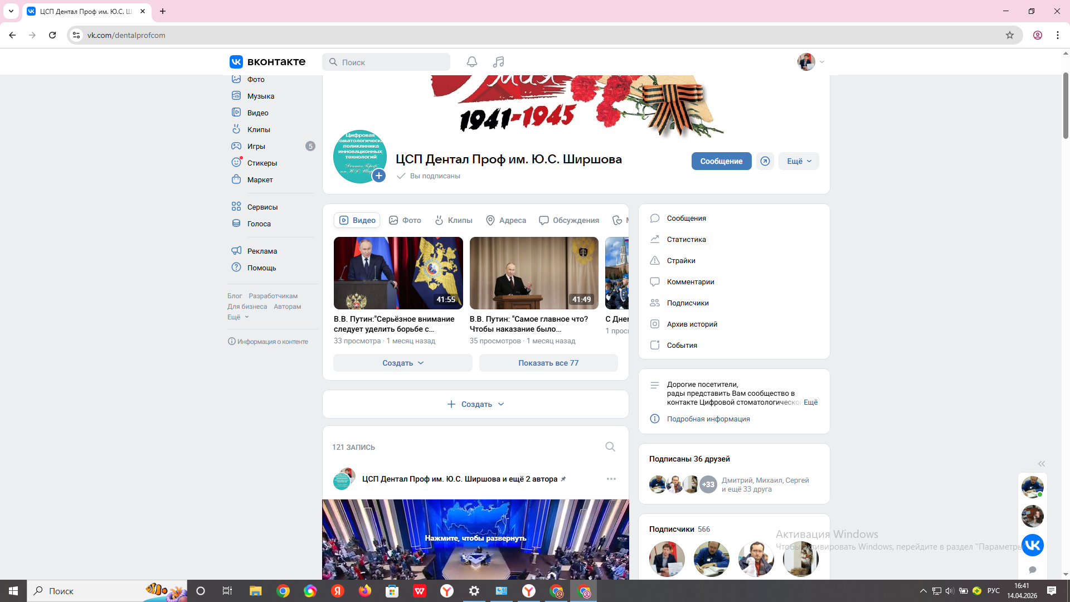Click the search icon in posts section
Viewport: 1070px width, 602px height.
click(x=610, y=446)
